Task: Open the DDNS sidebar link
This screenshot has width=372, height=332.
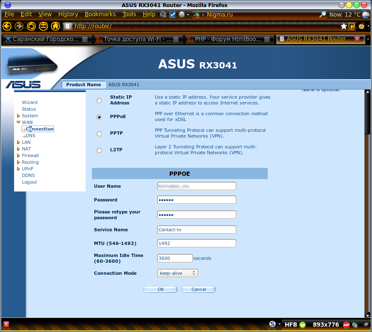Action: click(x=28, y=175)
